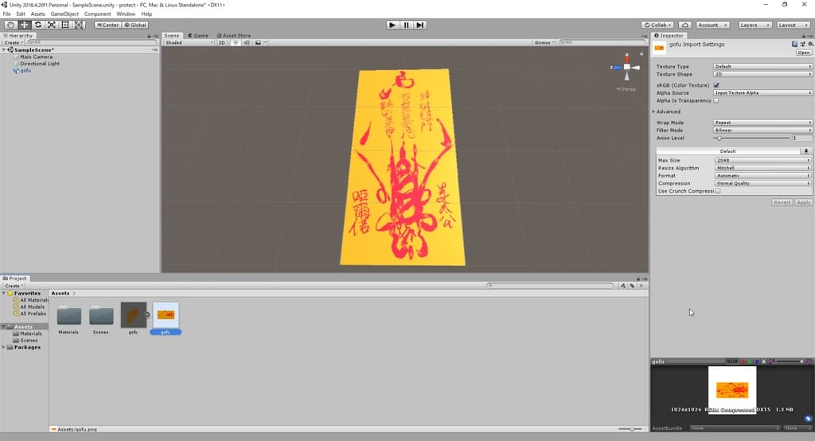The image size is (815, 441).
Task: Open the Window menu
Action: pos(126,14)
